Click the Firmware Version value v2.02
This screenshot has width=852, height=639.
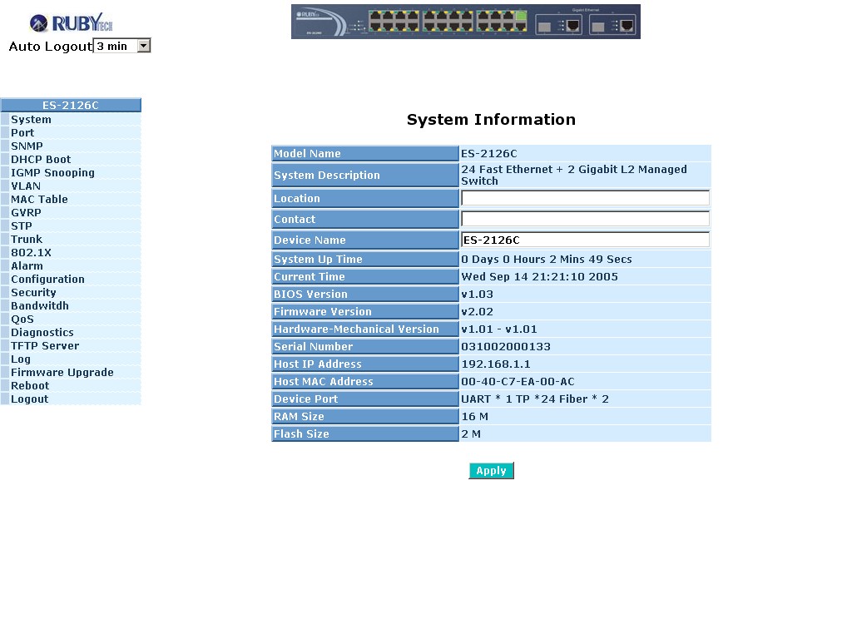[x=477, y=312]
